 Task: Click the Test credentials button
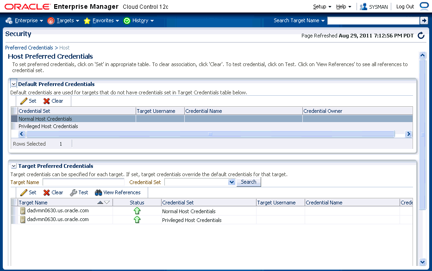pos(79,192)
